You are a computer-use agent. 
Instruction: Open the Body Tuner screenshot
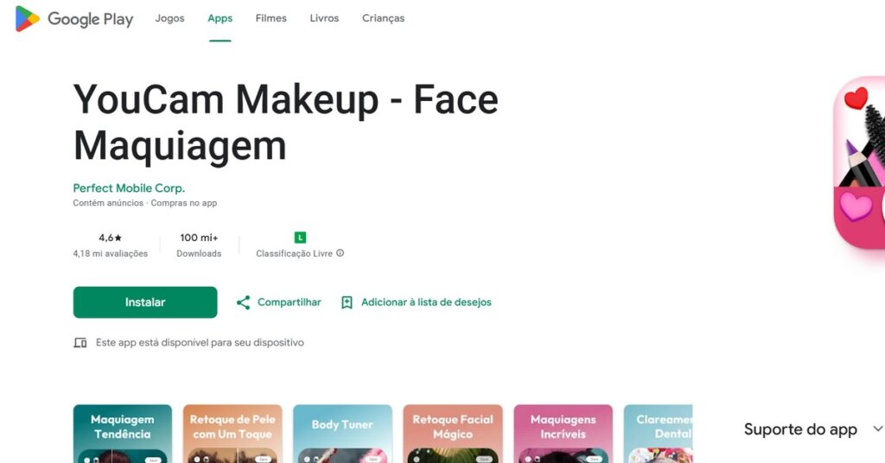(342, 434)
